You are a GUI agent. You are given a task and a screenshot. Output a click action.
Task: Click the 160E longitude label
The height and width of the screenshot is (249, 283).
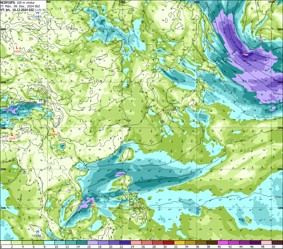pos(271,2)
